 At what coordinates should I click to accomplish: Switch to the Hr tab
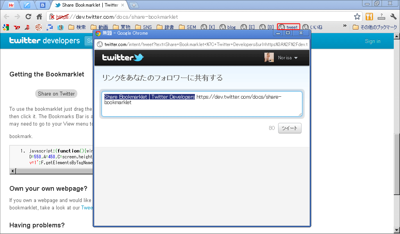point(11,5)
